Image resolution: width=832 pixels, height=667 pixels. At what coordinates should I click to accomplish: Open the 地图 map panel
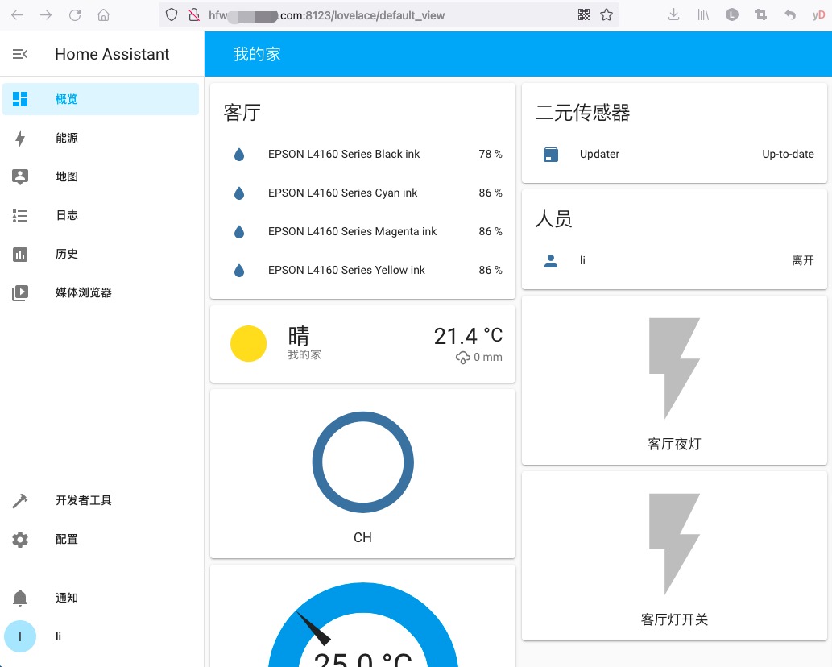coord(101,176)
